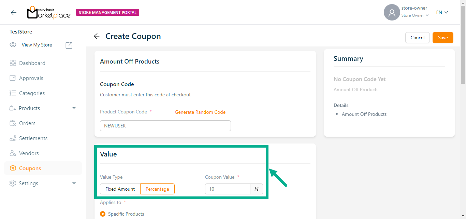Click the eye icon beside View My Store
Image resolution: width=466 pixels, height=219 pixels.
(13, 45)
